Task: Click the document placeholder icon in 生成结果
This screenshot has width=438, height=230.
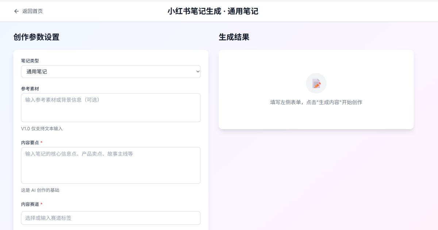Action: (x=316, y=83)
